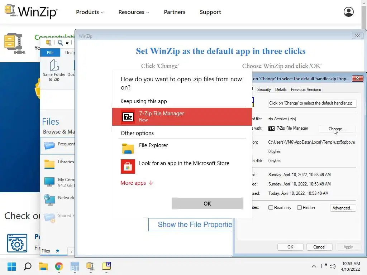The image size is (367, 275).
Task: Open quick access toolbar dropdown arrow
Action: 67,43
